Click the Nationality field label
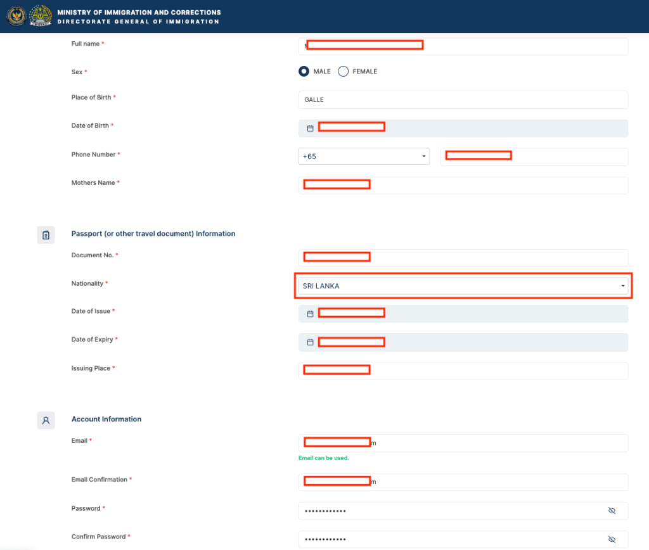Screen dimensions: 649x550 (x=87, y=283)
